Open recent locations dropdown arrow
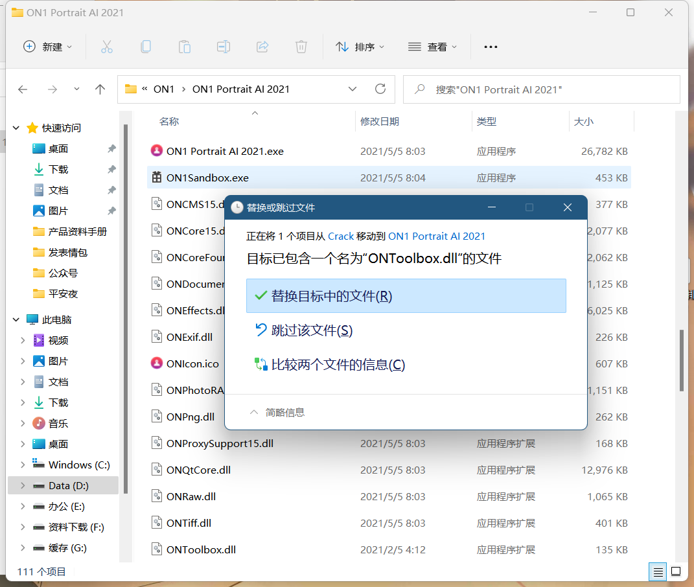Image resolution: width=694 pixels, height=587 pixels. tap(76, 89)
